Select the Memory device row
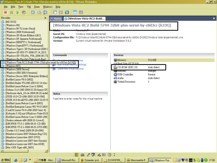Viewport: 217px width, 163px height. [x=164, y=60]
